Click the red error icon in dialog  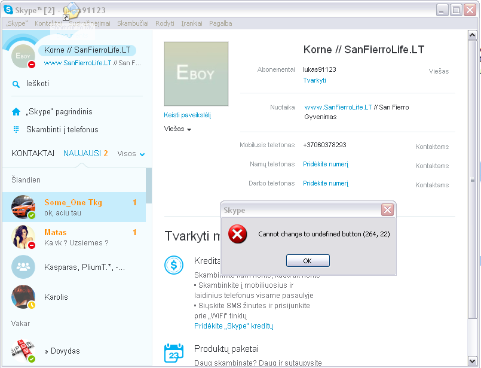point(237,234)
